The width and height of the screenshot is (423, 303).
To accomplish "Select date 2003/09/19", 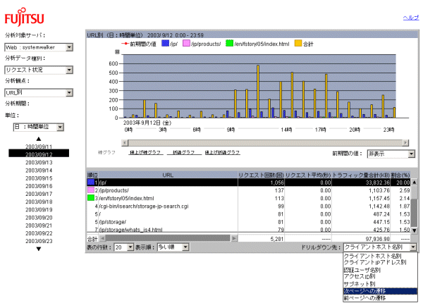I will click(39, 209).
